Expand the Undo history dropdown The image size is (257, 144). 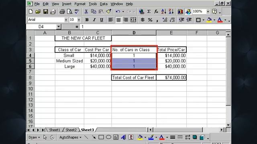(123, 12)
